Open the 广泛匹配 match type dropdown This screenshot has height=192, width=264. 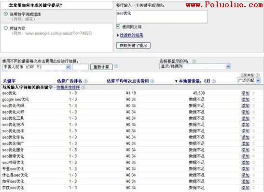249,80
